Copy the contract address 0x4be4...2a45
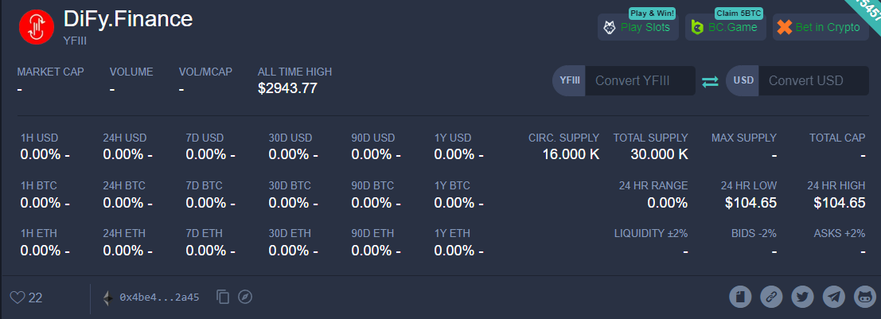 [x=223, y=297]
